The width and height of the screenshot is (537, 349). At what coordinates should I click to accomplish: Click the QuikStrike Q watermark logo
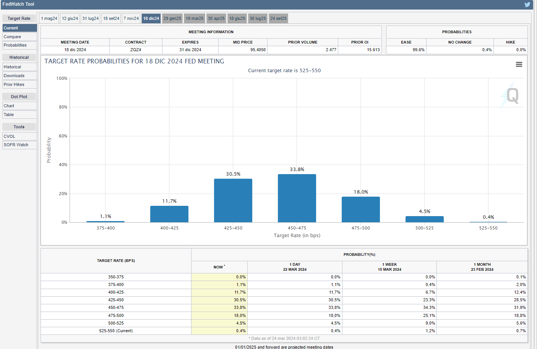pos(511,95)
